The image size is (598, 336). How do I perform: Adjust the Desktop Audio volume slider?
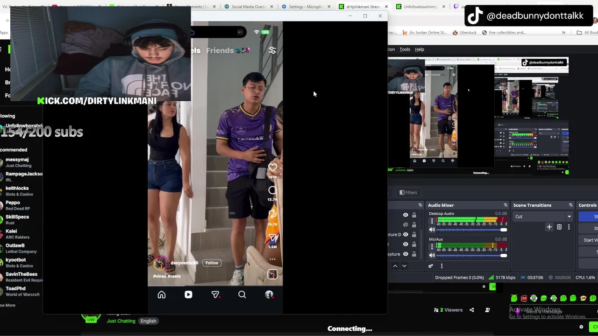pos(471,230)
